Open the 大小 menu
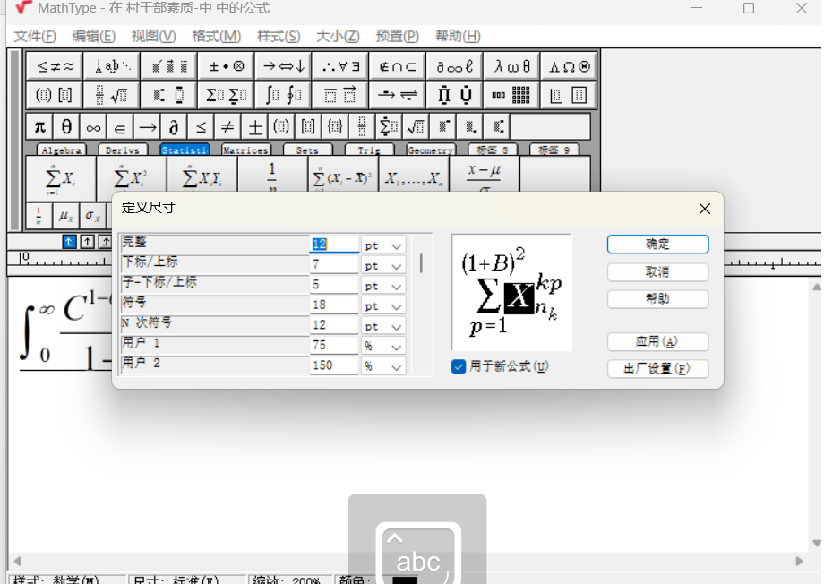 338,36
